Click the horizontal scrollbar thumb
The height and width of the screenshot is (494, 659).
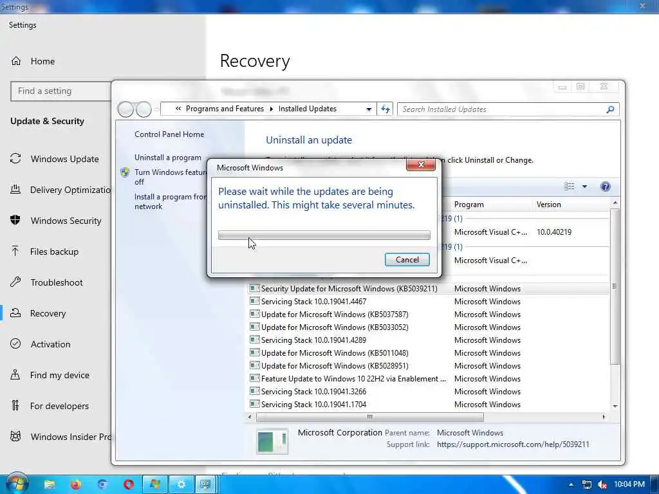[x=370, y=417]
